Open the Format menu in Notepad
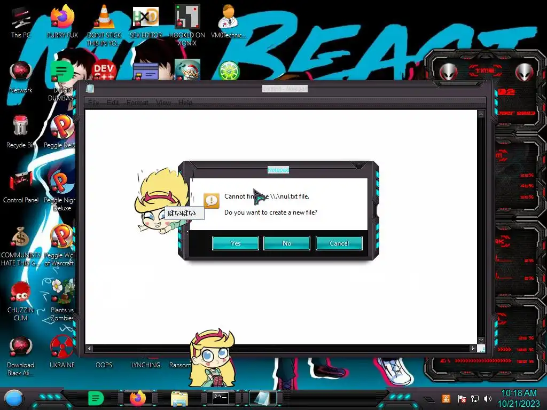The height and width of the screenshot is (410, 547). click(x=137, y=102)
